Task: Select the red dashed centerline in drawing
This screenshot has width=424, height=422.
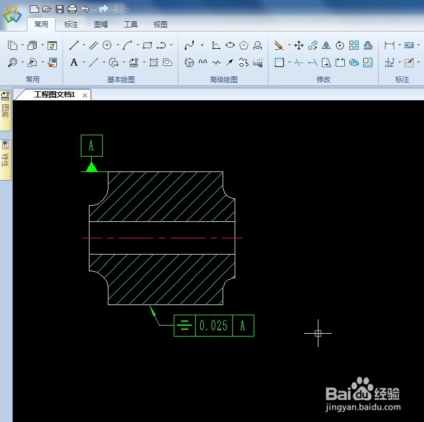Action: pos(162,238)
